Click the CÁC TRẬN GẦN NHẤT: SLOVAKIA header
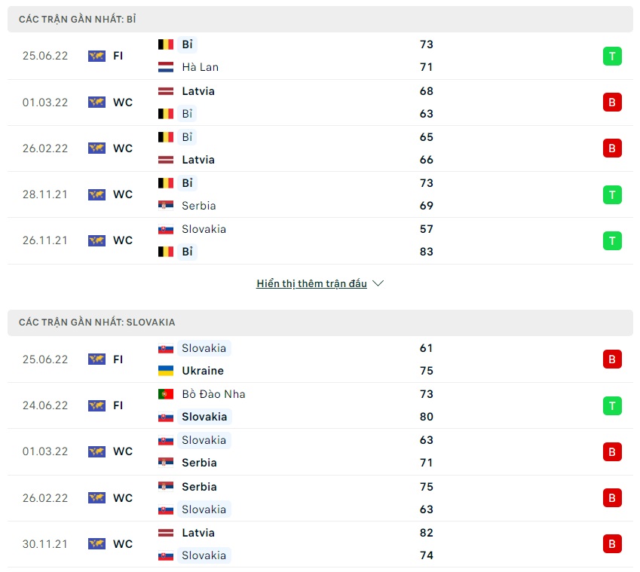 pyautogui.click(x=97, y=323)
